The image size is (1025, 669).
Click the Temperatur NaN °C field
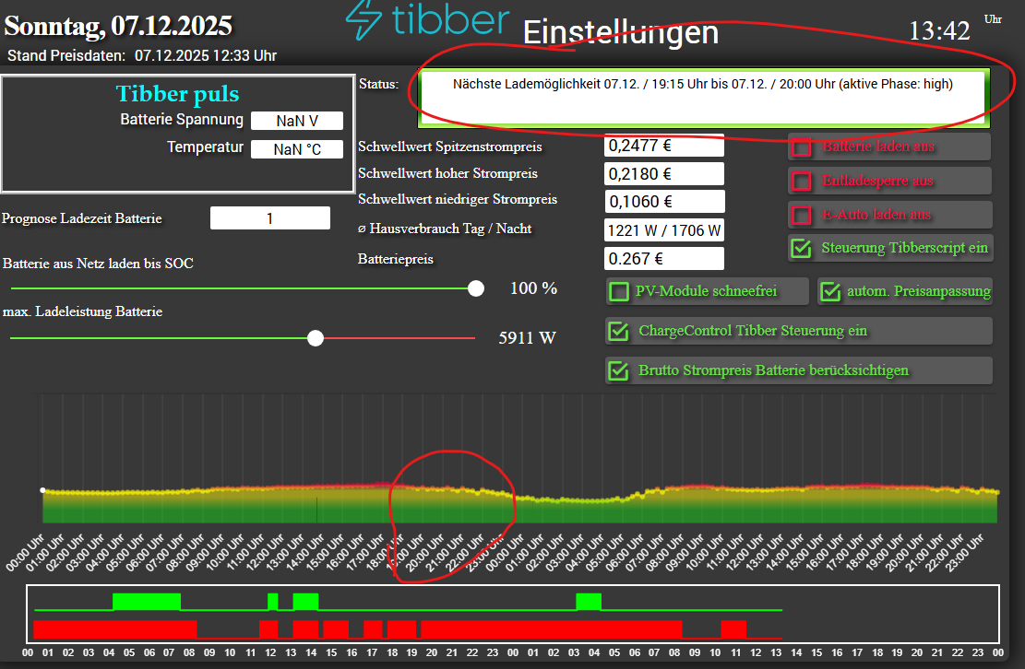(297, 149)
